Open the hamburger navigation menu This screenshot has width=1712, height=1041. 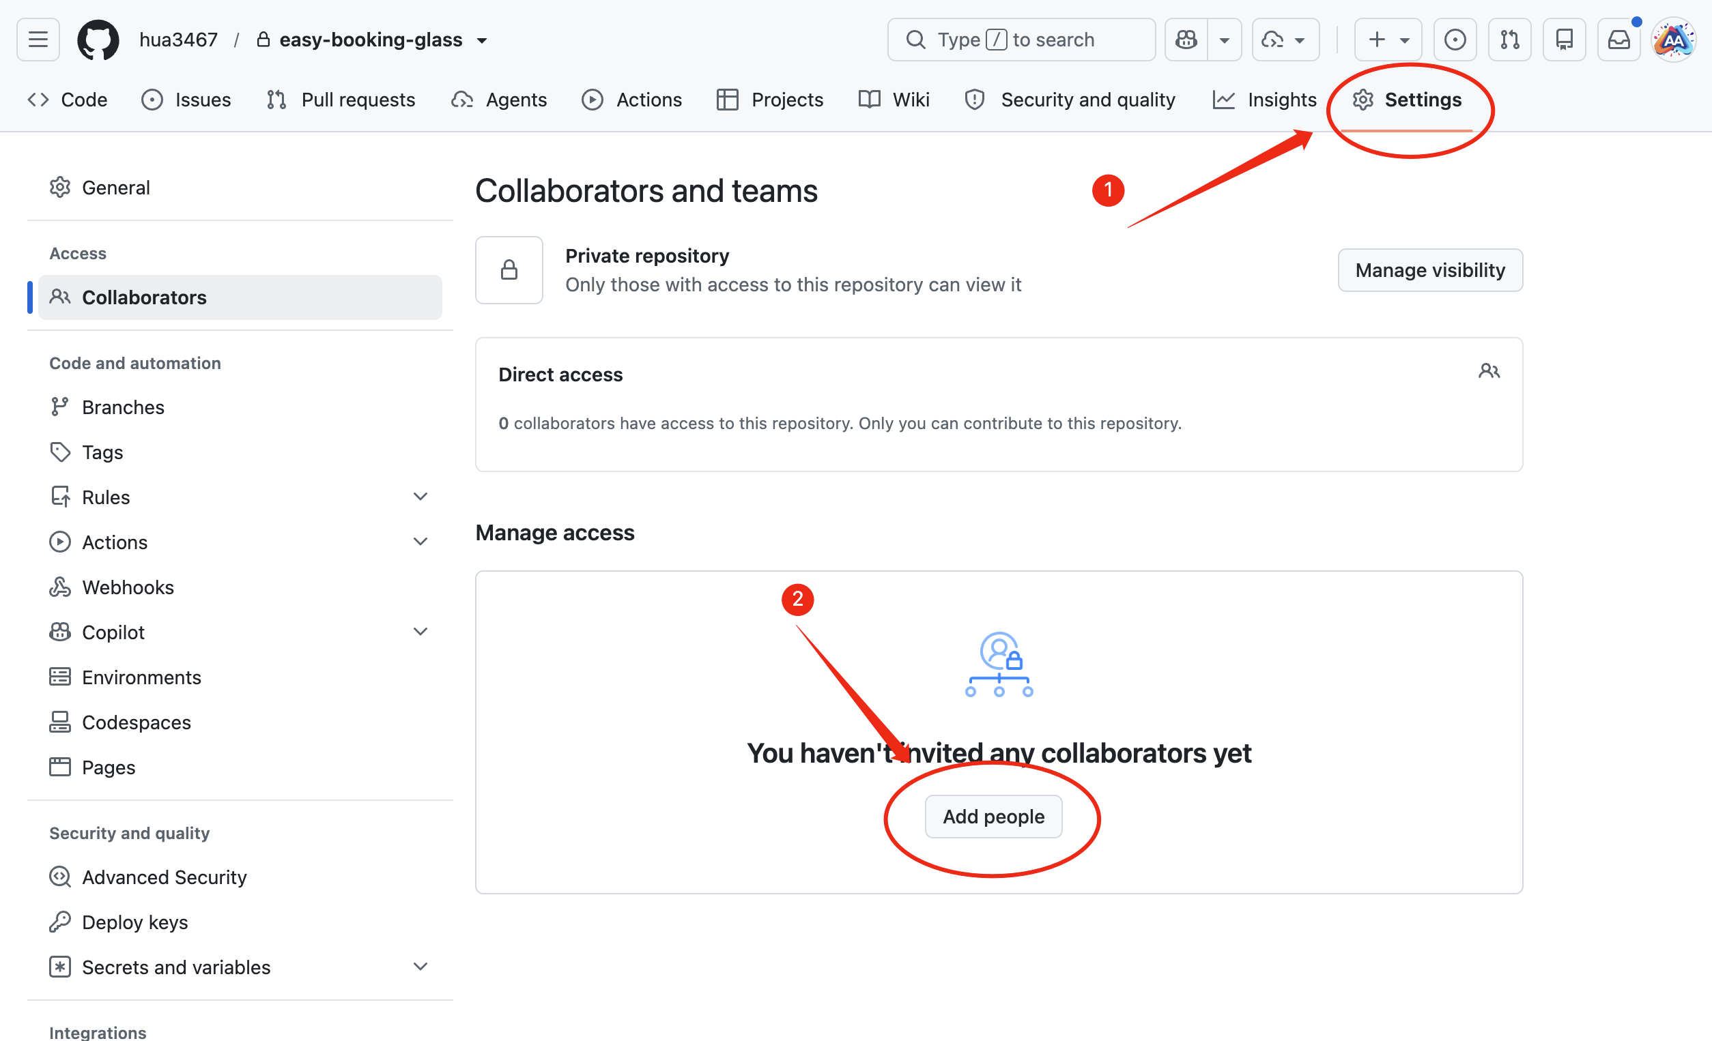coord(38,40)
